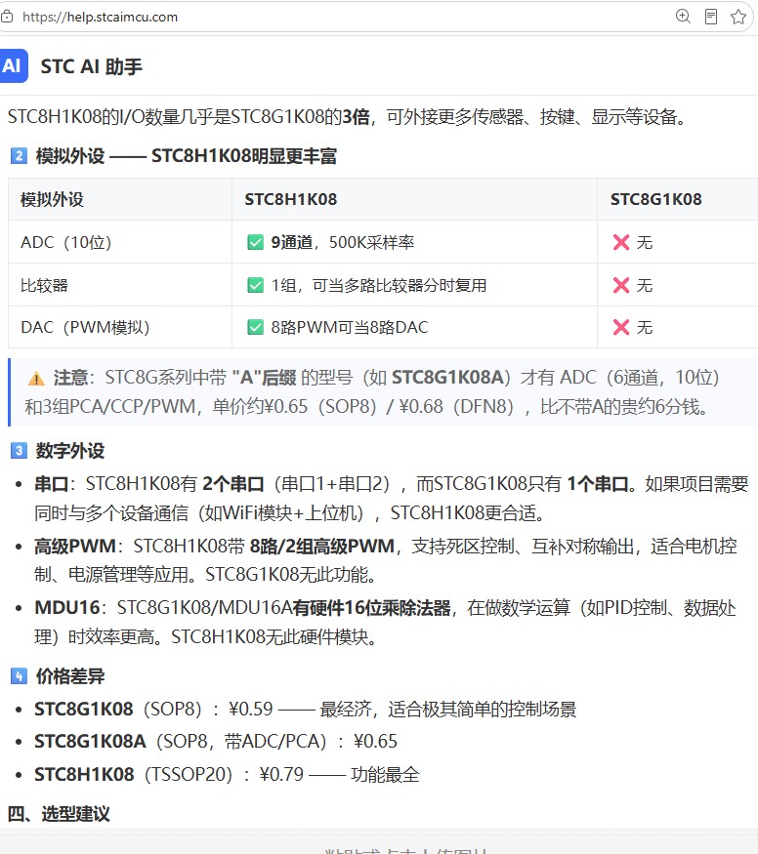Click the STC8H1K08 column header

click(414, 199)
